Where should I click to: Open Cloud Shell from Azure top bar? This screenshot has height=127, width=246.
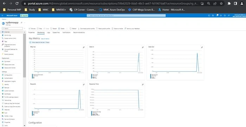tap(209, 15)
